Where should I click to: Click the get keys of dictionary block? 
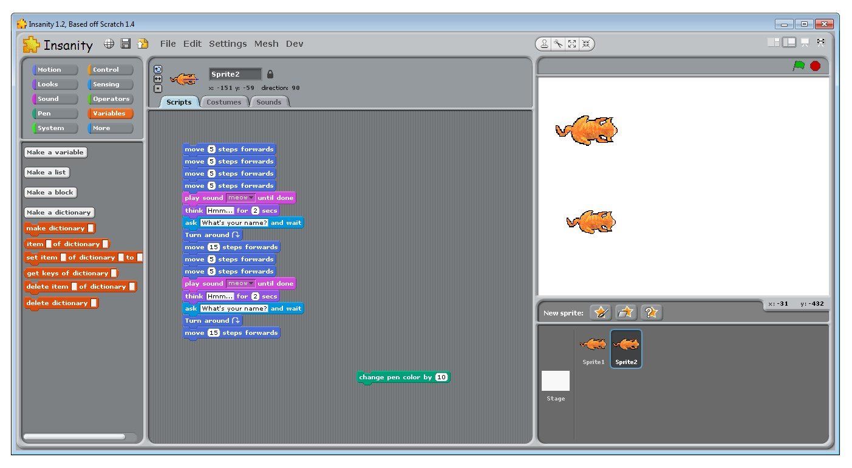[x=72, y=274]
